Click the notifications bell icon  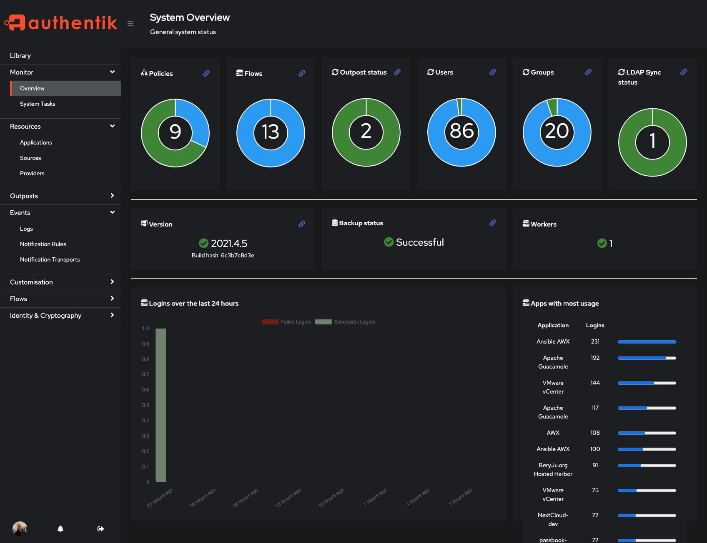click(60, 529)
